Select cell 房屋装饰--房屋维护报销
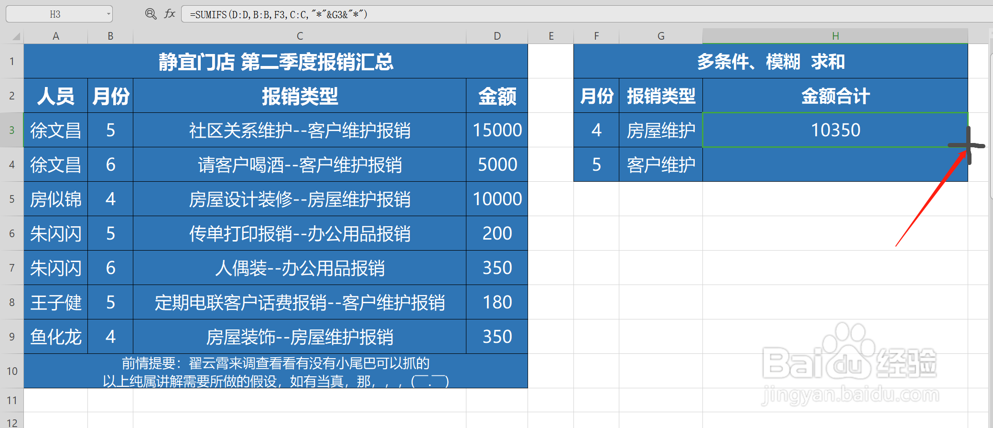 300,337
